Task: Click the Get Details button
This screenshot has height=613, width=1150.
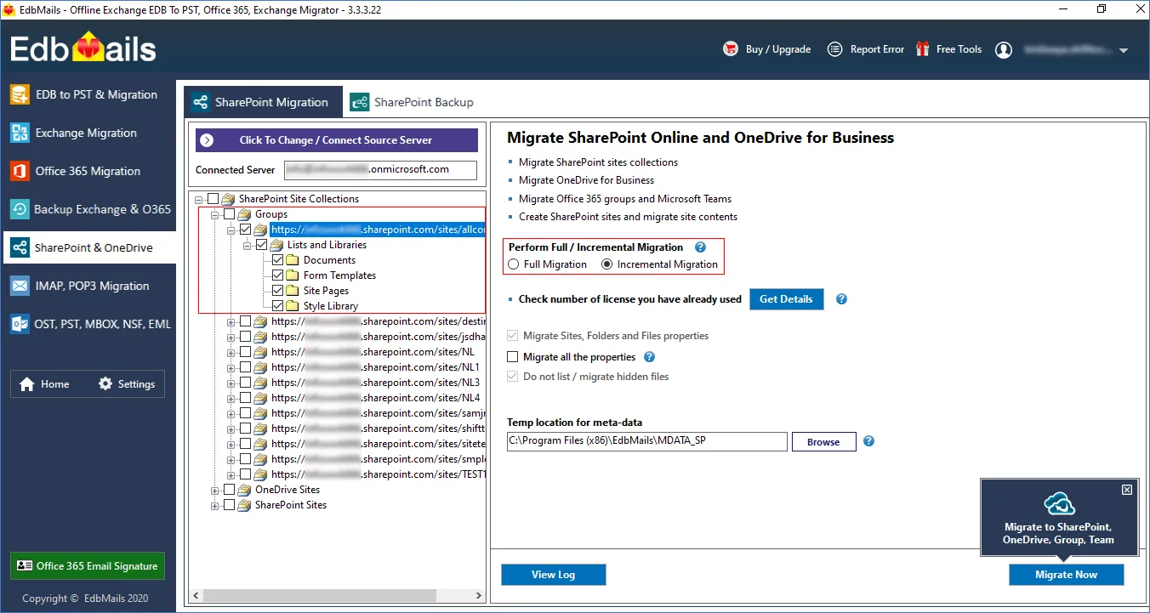Action: point(786,299)
